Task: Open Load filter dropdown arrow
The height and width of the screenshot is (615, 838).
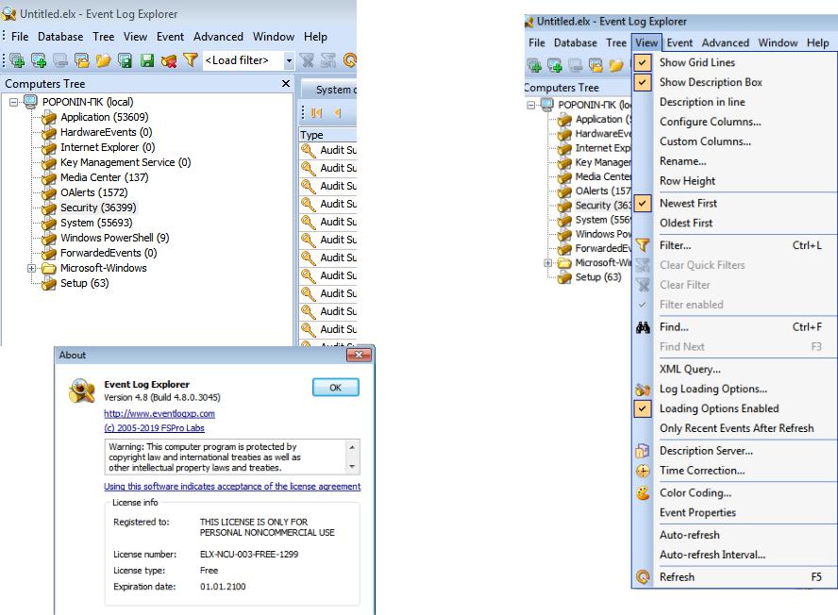Action: [x=289, y=60]
